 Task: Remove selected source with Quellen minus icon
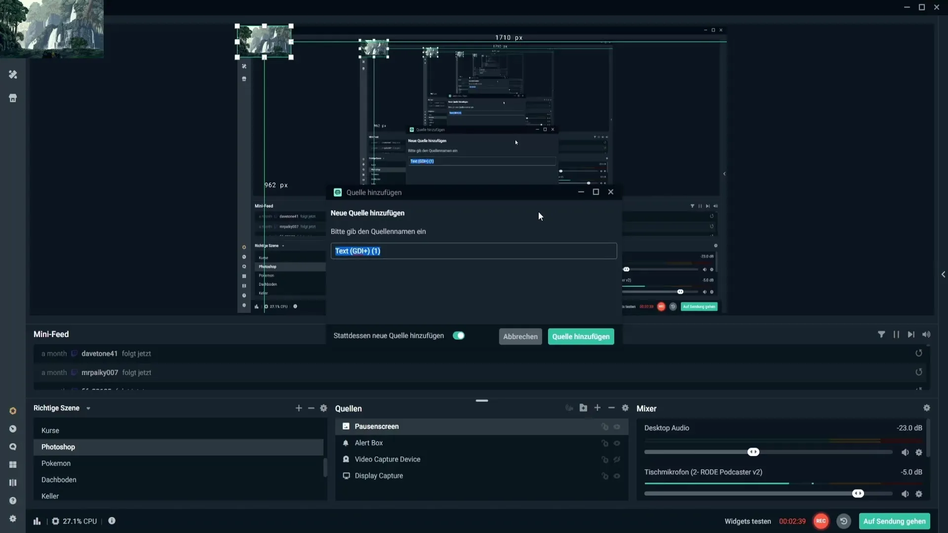point(611,408)
